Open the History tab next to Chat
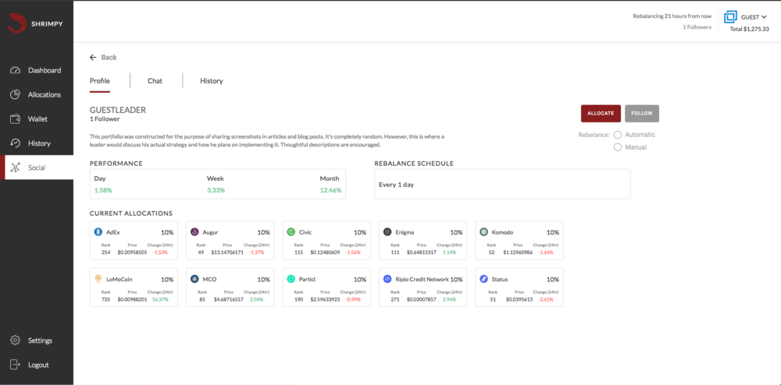The width and height of the screenshot is (781, 385). [212, 80]
